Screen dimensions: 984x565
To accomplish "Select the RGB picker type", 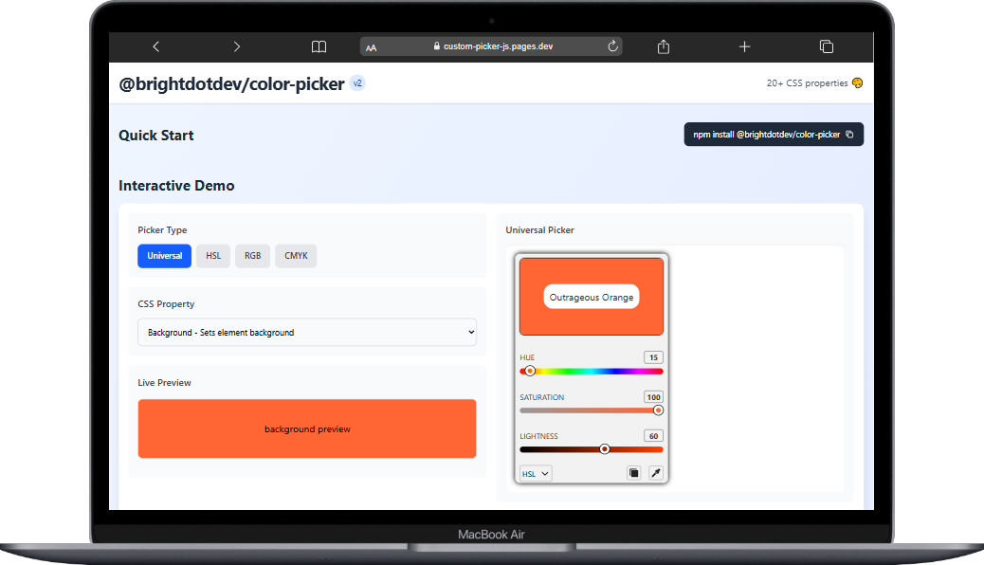I will 252,255.
